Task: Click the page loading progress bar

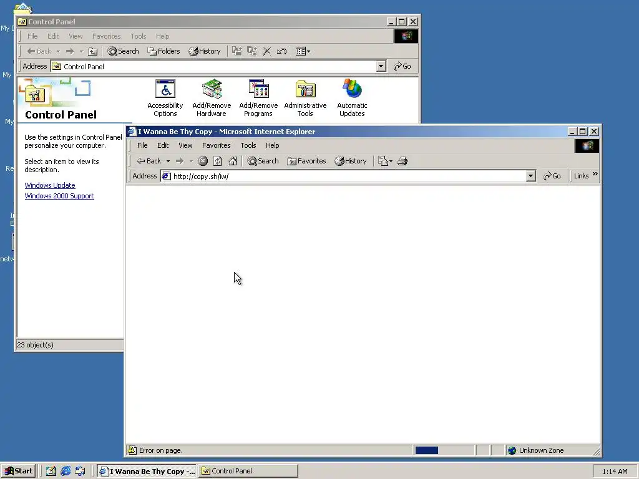Action: pos(444,450)
